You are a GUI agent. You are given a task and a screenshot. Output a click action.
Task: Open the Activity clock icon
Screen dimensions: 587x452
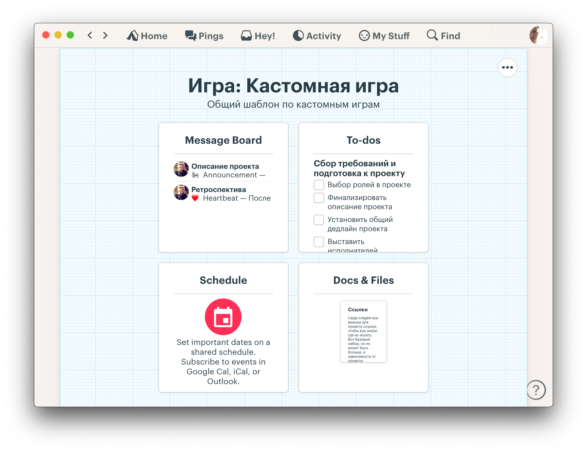[x=298, y=36]
